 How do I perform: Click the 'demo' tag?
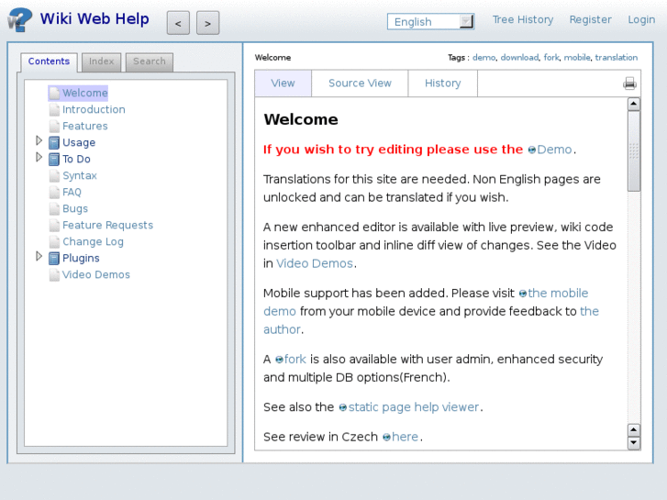(x=484, y=58)
